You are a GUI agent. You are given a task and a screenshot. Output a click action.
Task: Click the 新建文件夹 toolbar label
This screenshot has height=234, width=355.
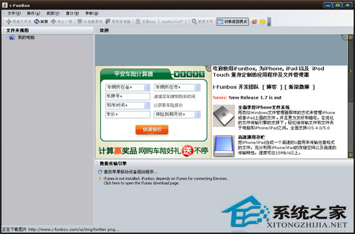22,22
